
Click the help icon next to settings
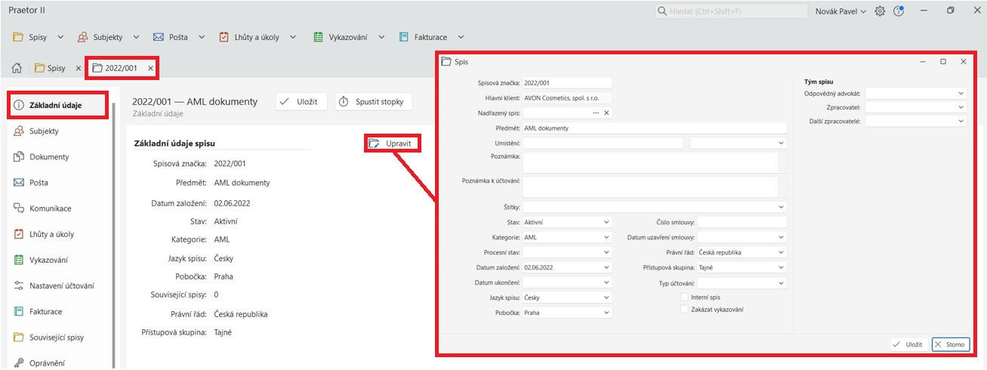(899, 11)
